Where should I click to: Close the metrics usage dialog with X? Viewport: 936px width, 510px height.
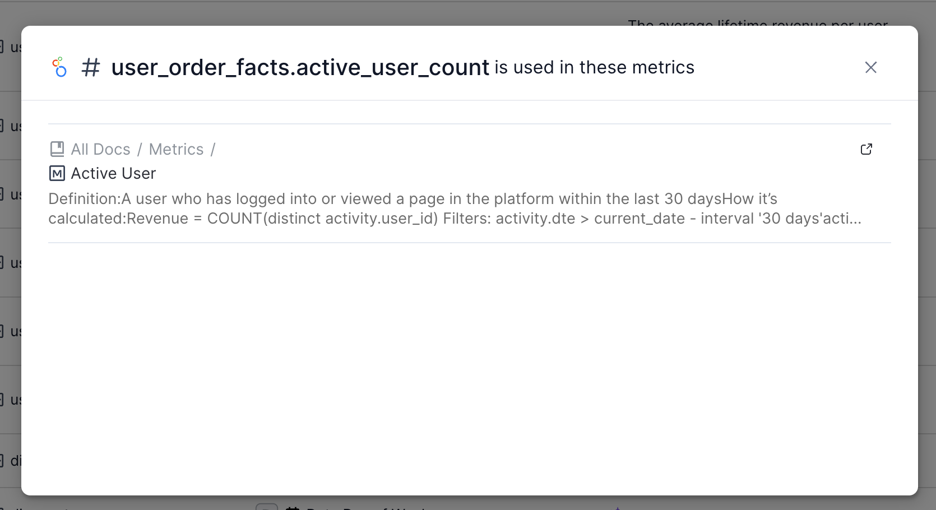[870, 67]
